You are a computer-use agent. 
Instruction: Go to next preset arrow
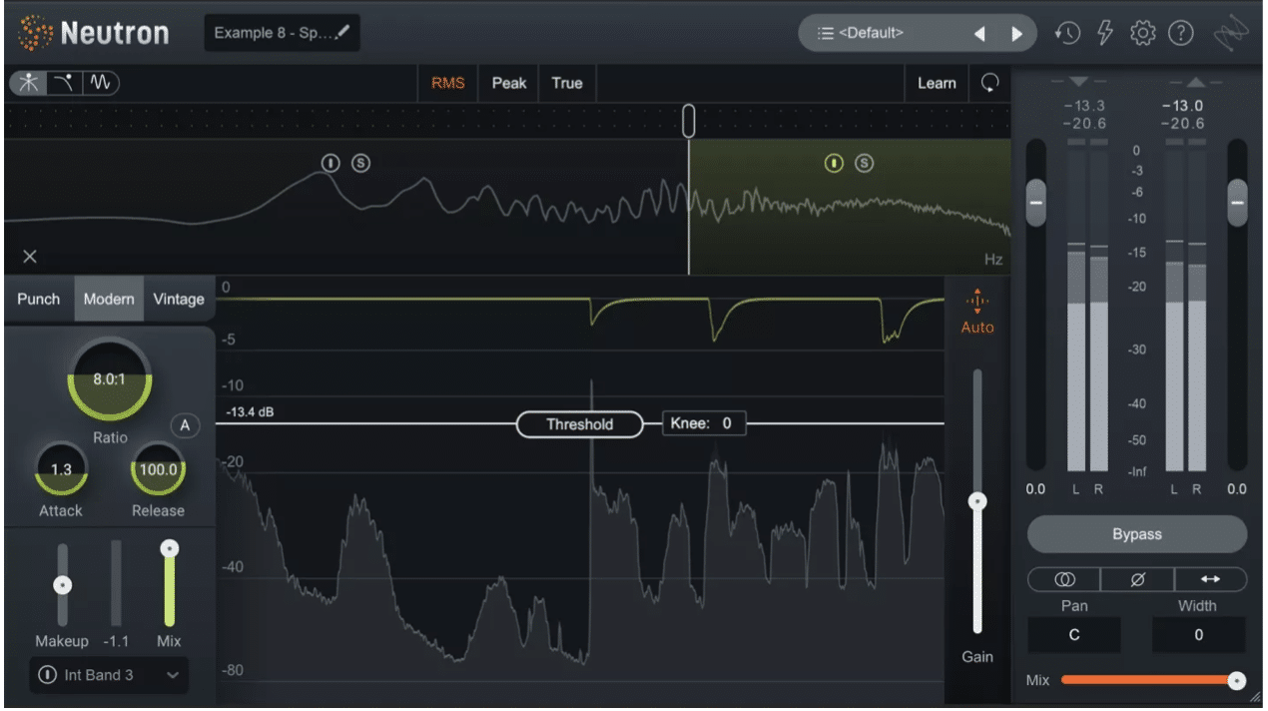[x=1016, y=34]
